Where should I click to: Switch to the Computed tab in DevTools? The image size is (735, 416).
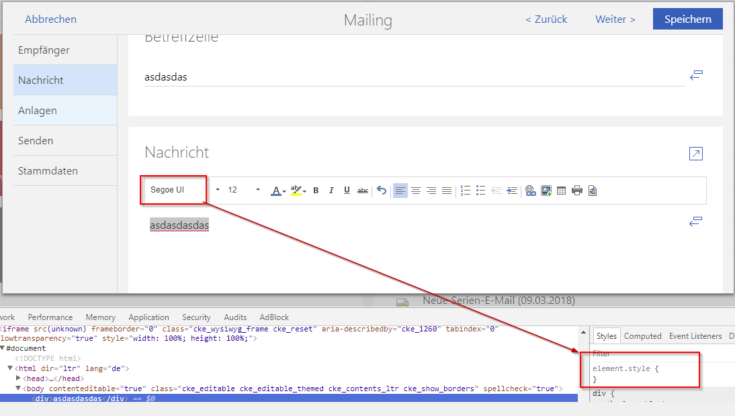point(642,335)
